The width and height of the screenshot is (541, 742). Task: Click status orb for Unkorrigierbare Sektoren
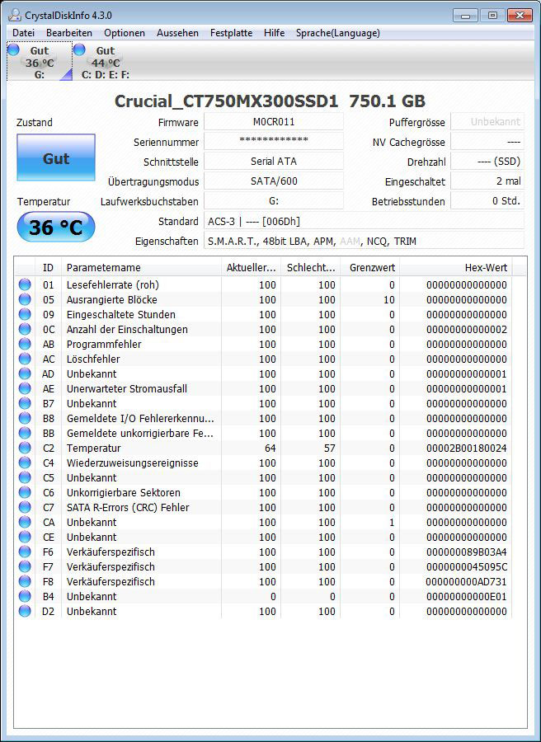pyautogui.click(x=25, y=492)
